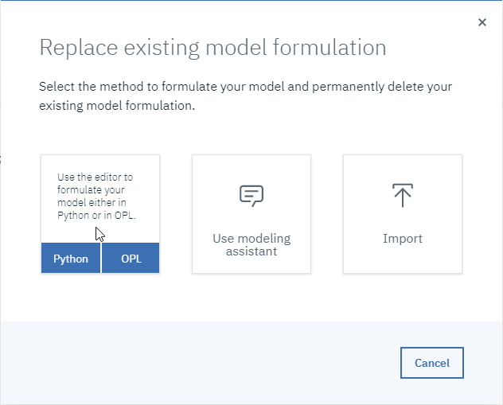
Task: Click "permanently delete" in the instruction text
Action: (365, 87)
